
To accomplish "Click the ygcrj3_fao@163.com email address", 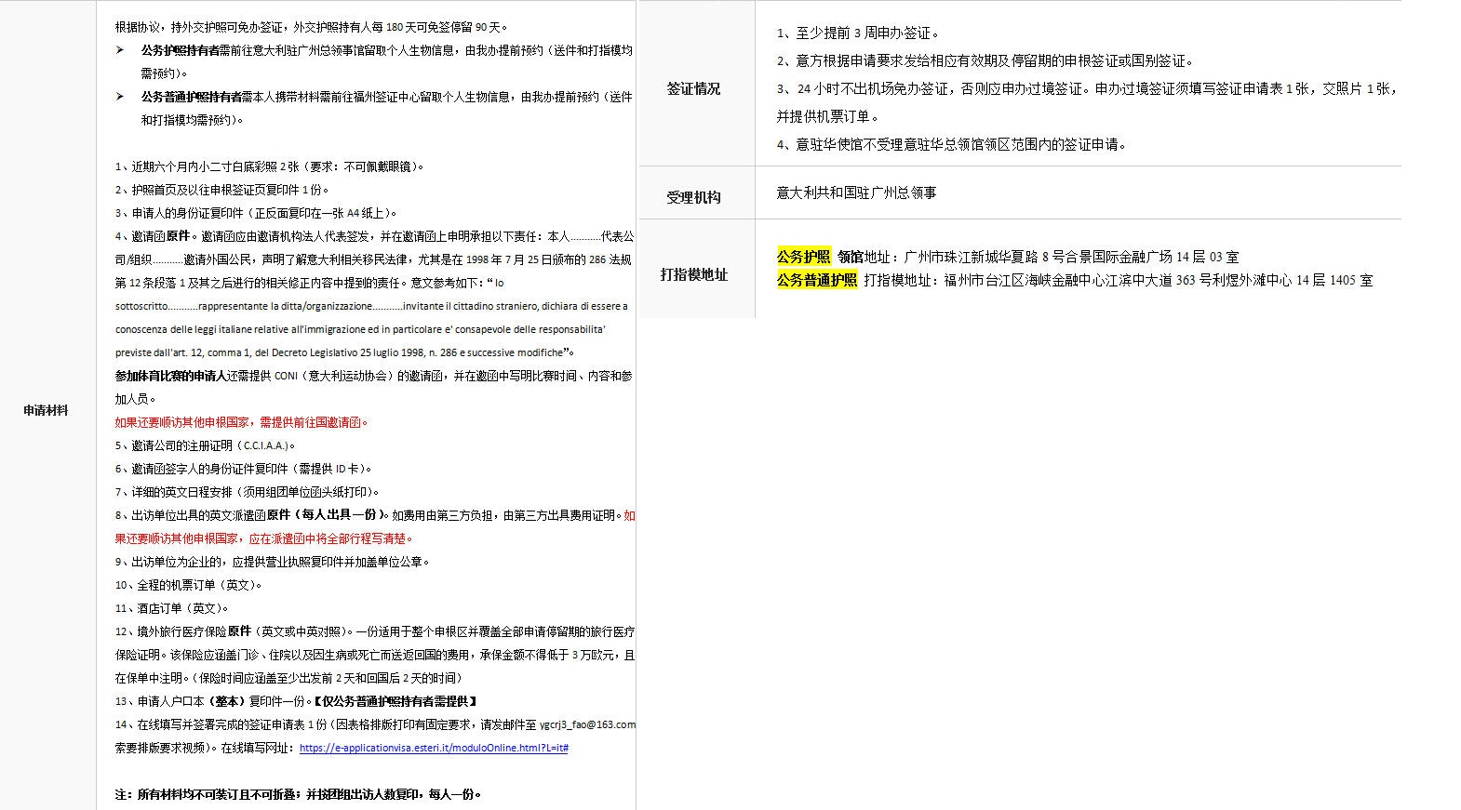I will 587,724.
